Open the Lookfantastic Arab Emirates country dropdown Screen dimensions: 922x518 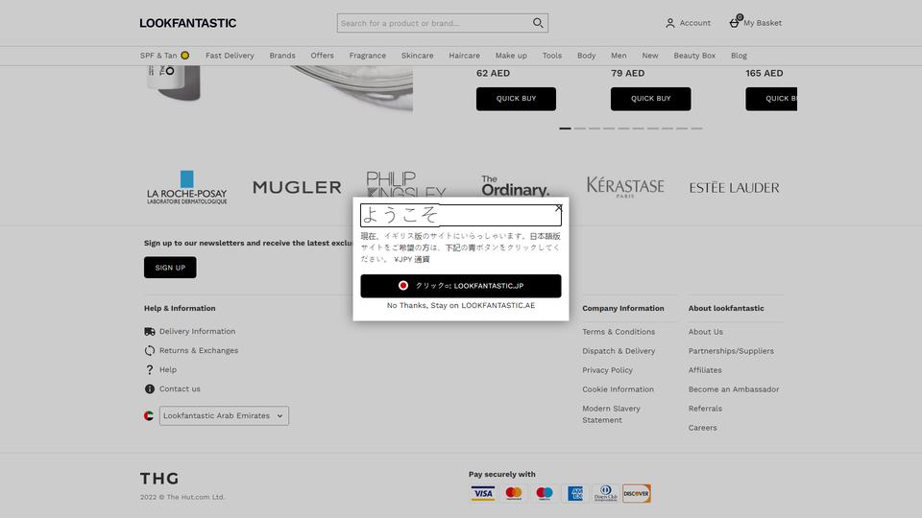[224, 415]
